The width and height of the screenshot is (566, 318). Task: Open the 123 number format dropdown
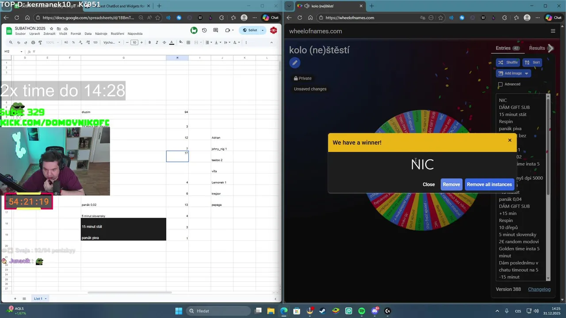pos(95,42)
